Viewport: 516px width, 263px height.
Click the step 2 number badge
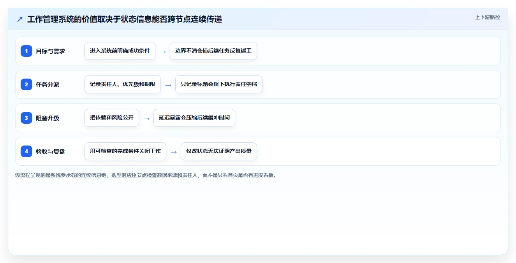click(x=26, y=84)
